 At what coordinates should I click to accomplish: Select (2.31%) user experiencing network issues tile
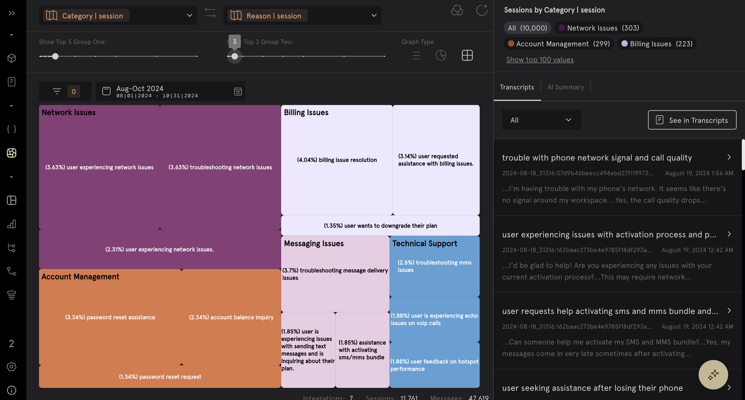160,249
